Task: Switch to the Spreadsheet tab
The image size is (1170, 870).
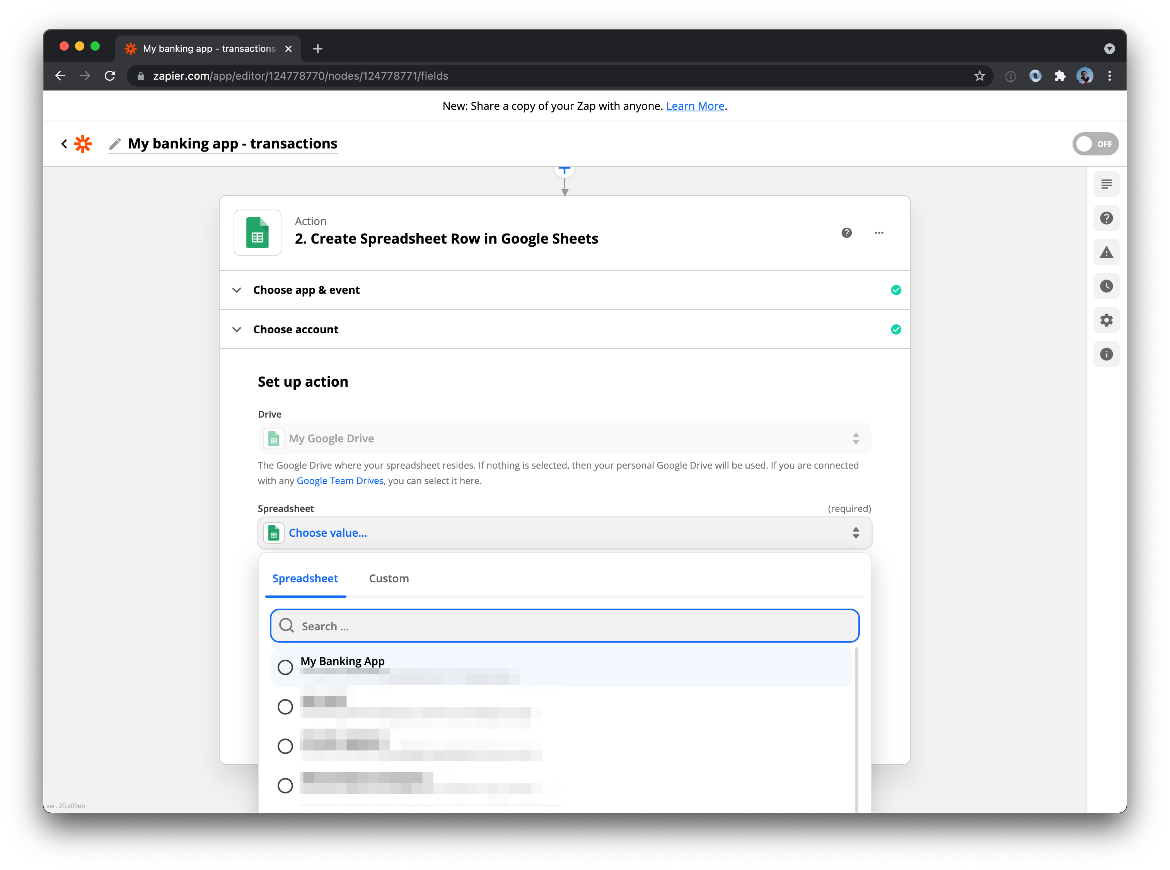Action: pos(305,579)
